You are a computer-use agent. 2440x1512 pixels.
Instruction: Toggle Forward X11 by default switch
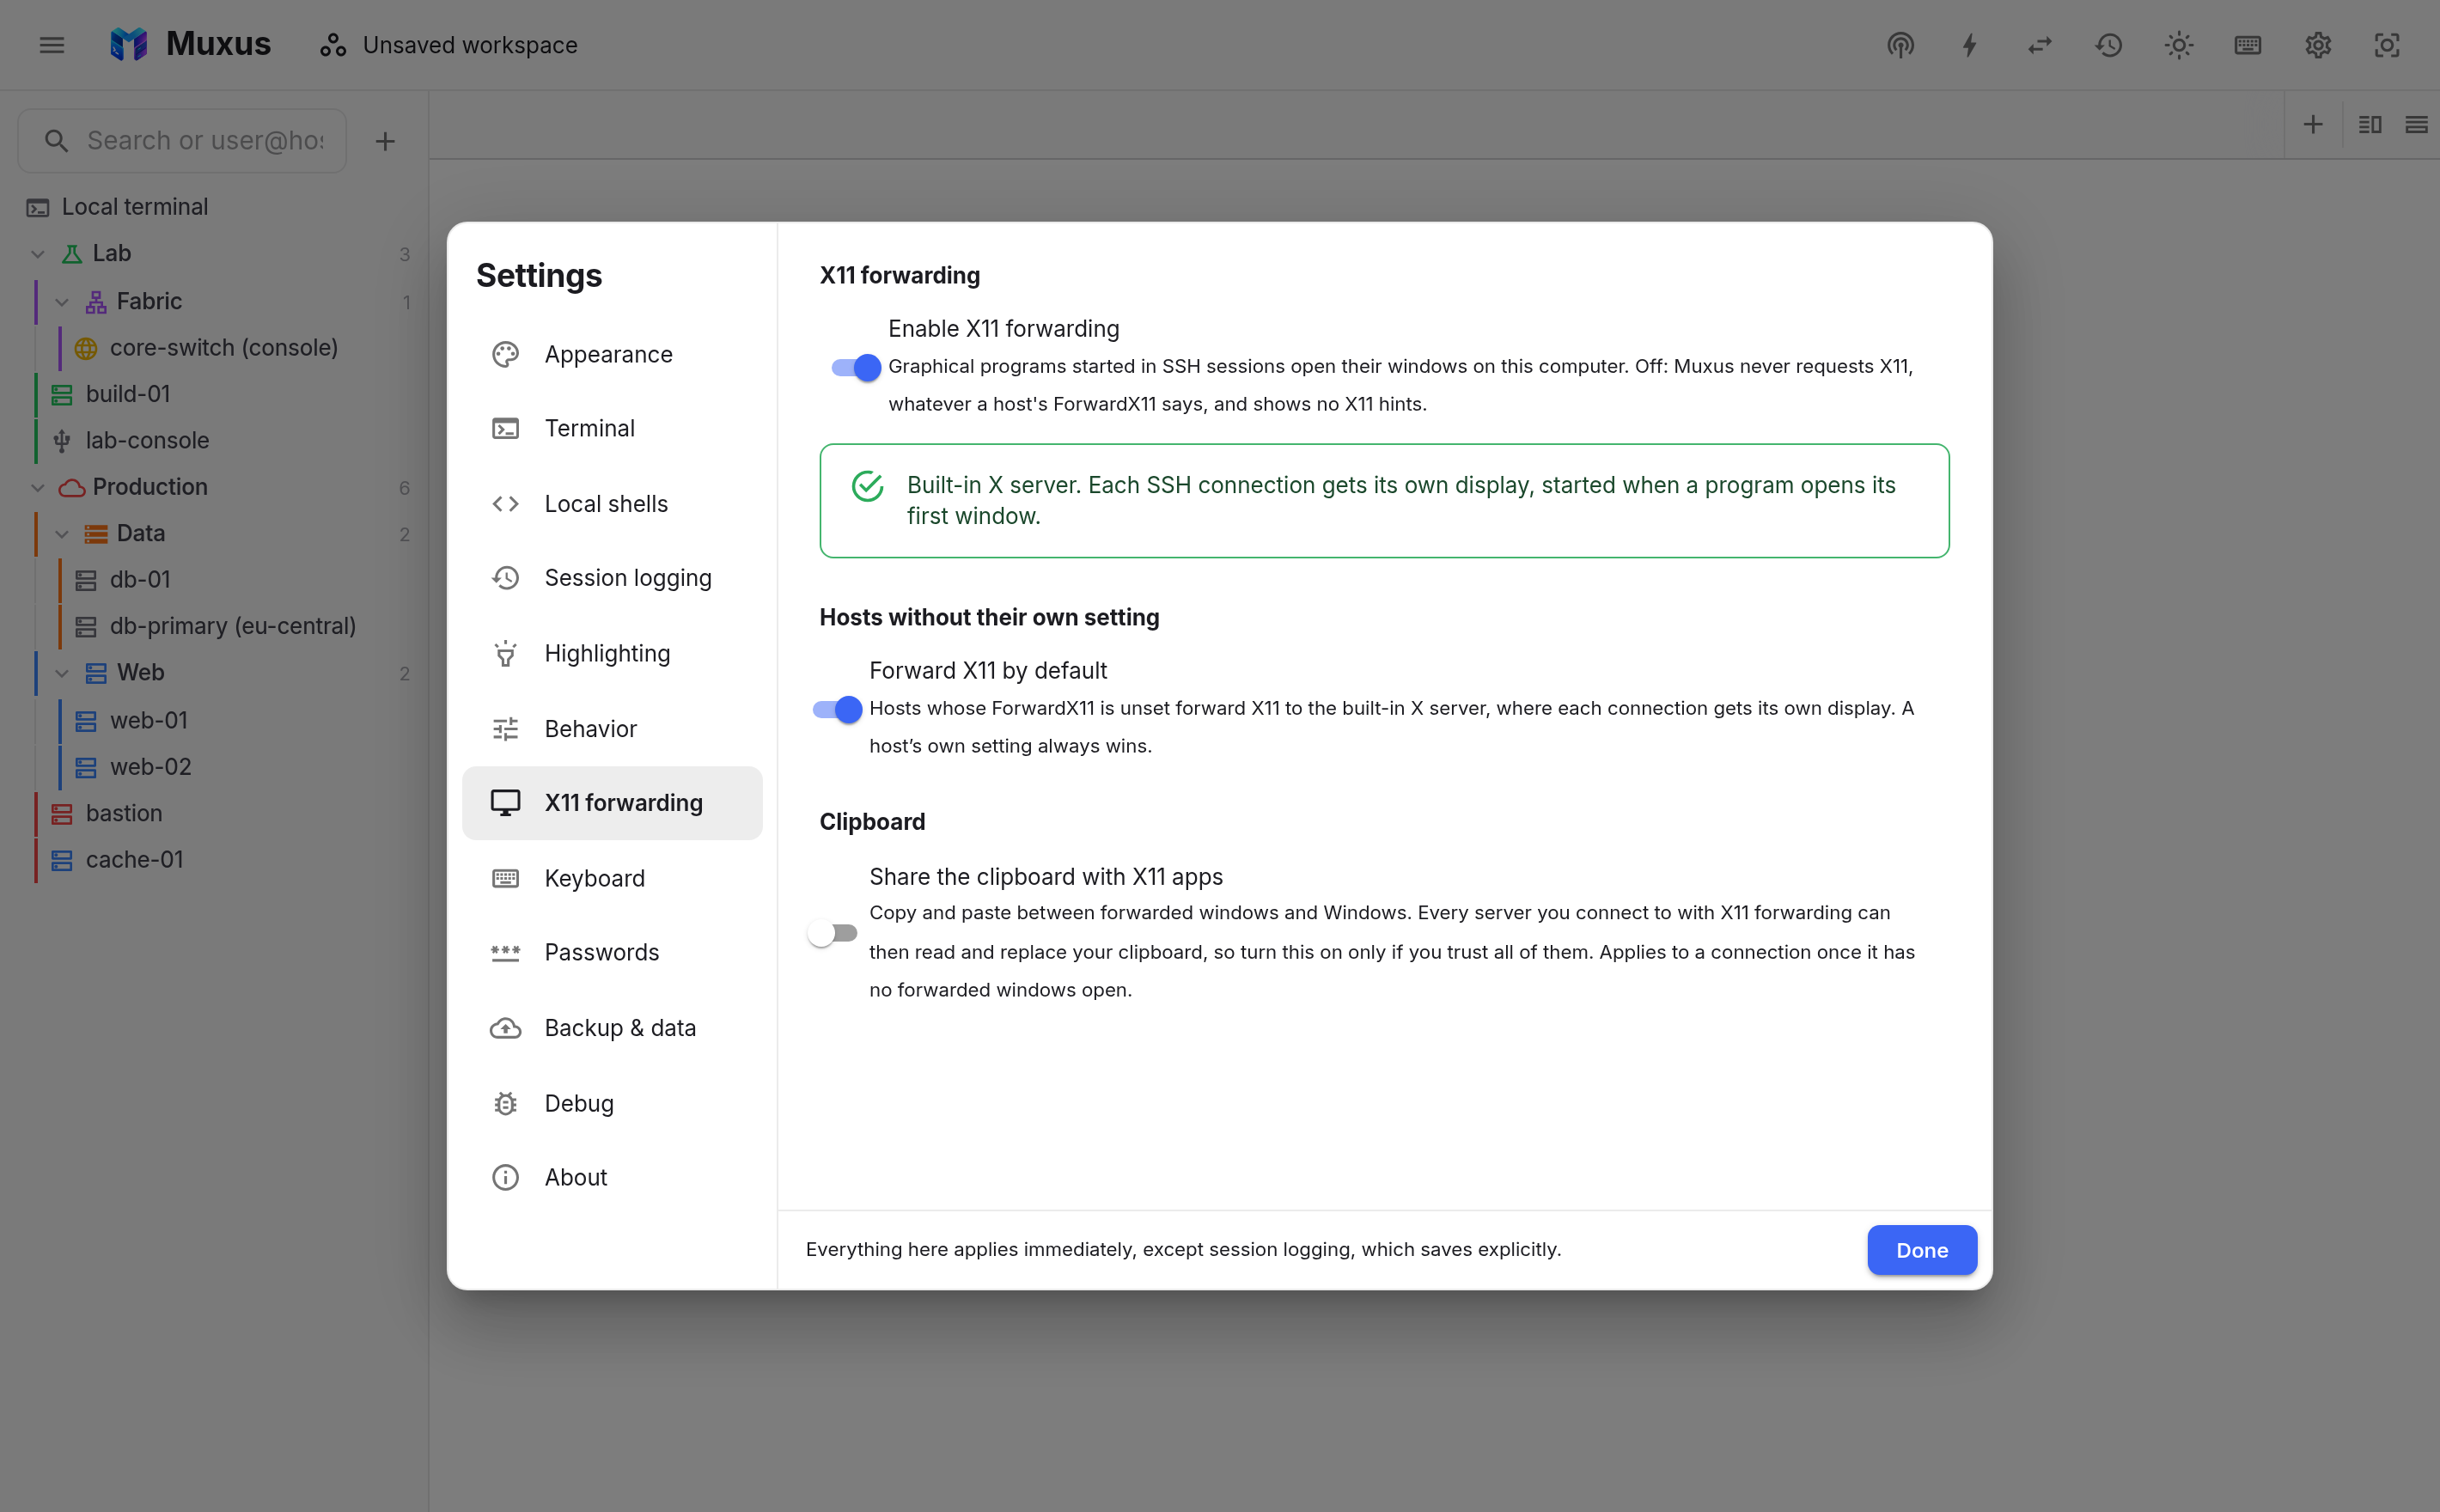click(837, 709)
